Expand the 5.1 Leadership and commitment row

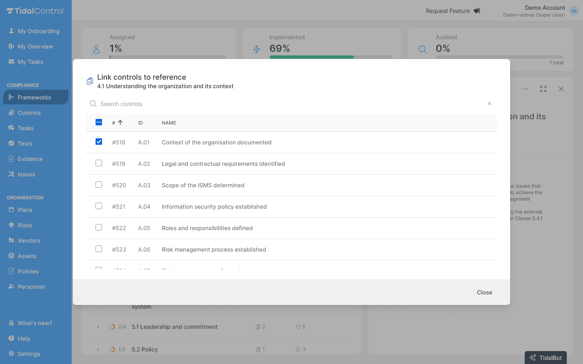tap(98, 327)
